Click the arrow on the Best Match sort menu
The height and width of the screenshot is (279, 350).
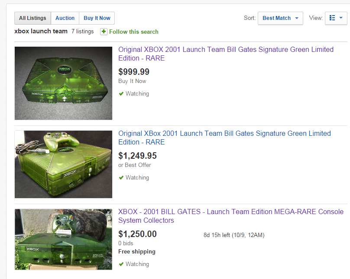(297, 18)
